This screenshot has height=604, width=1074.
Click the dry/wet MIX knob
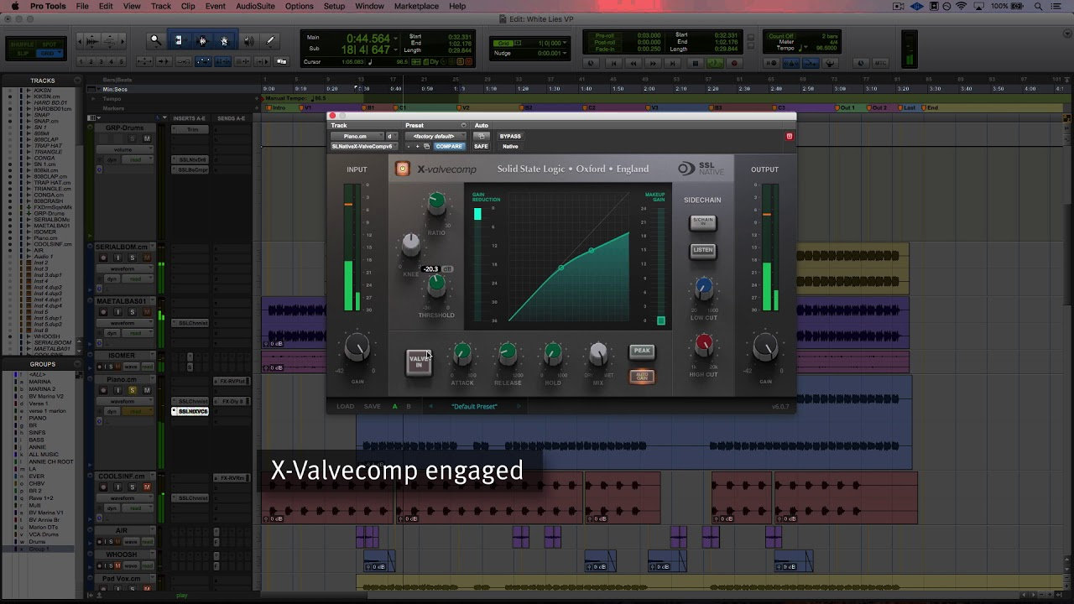pyautogui.click(x=597, y=353)
